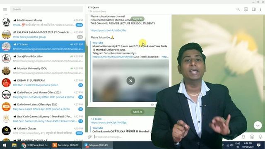Open the Telegram hamburger menu
Image resolution: width=265 pixels, height=149 pixels.
tap(5, 9)
